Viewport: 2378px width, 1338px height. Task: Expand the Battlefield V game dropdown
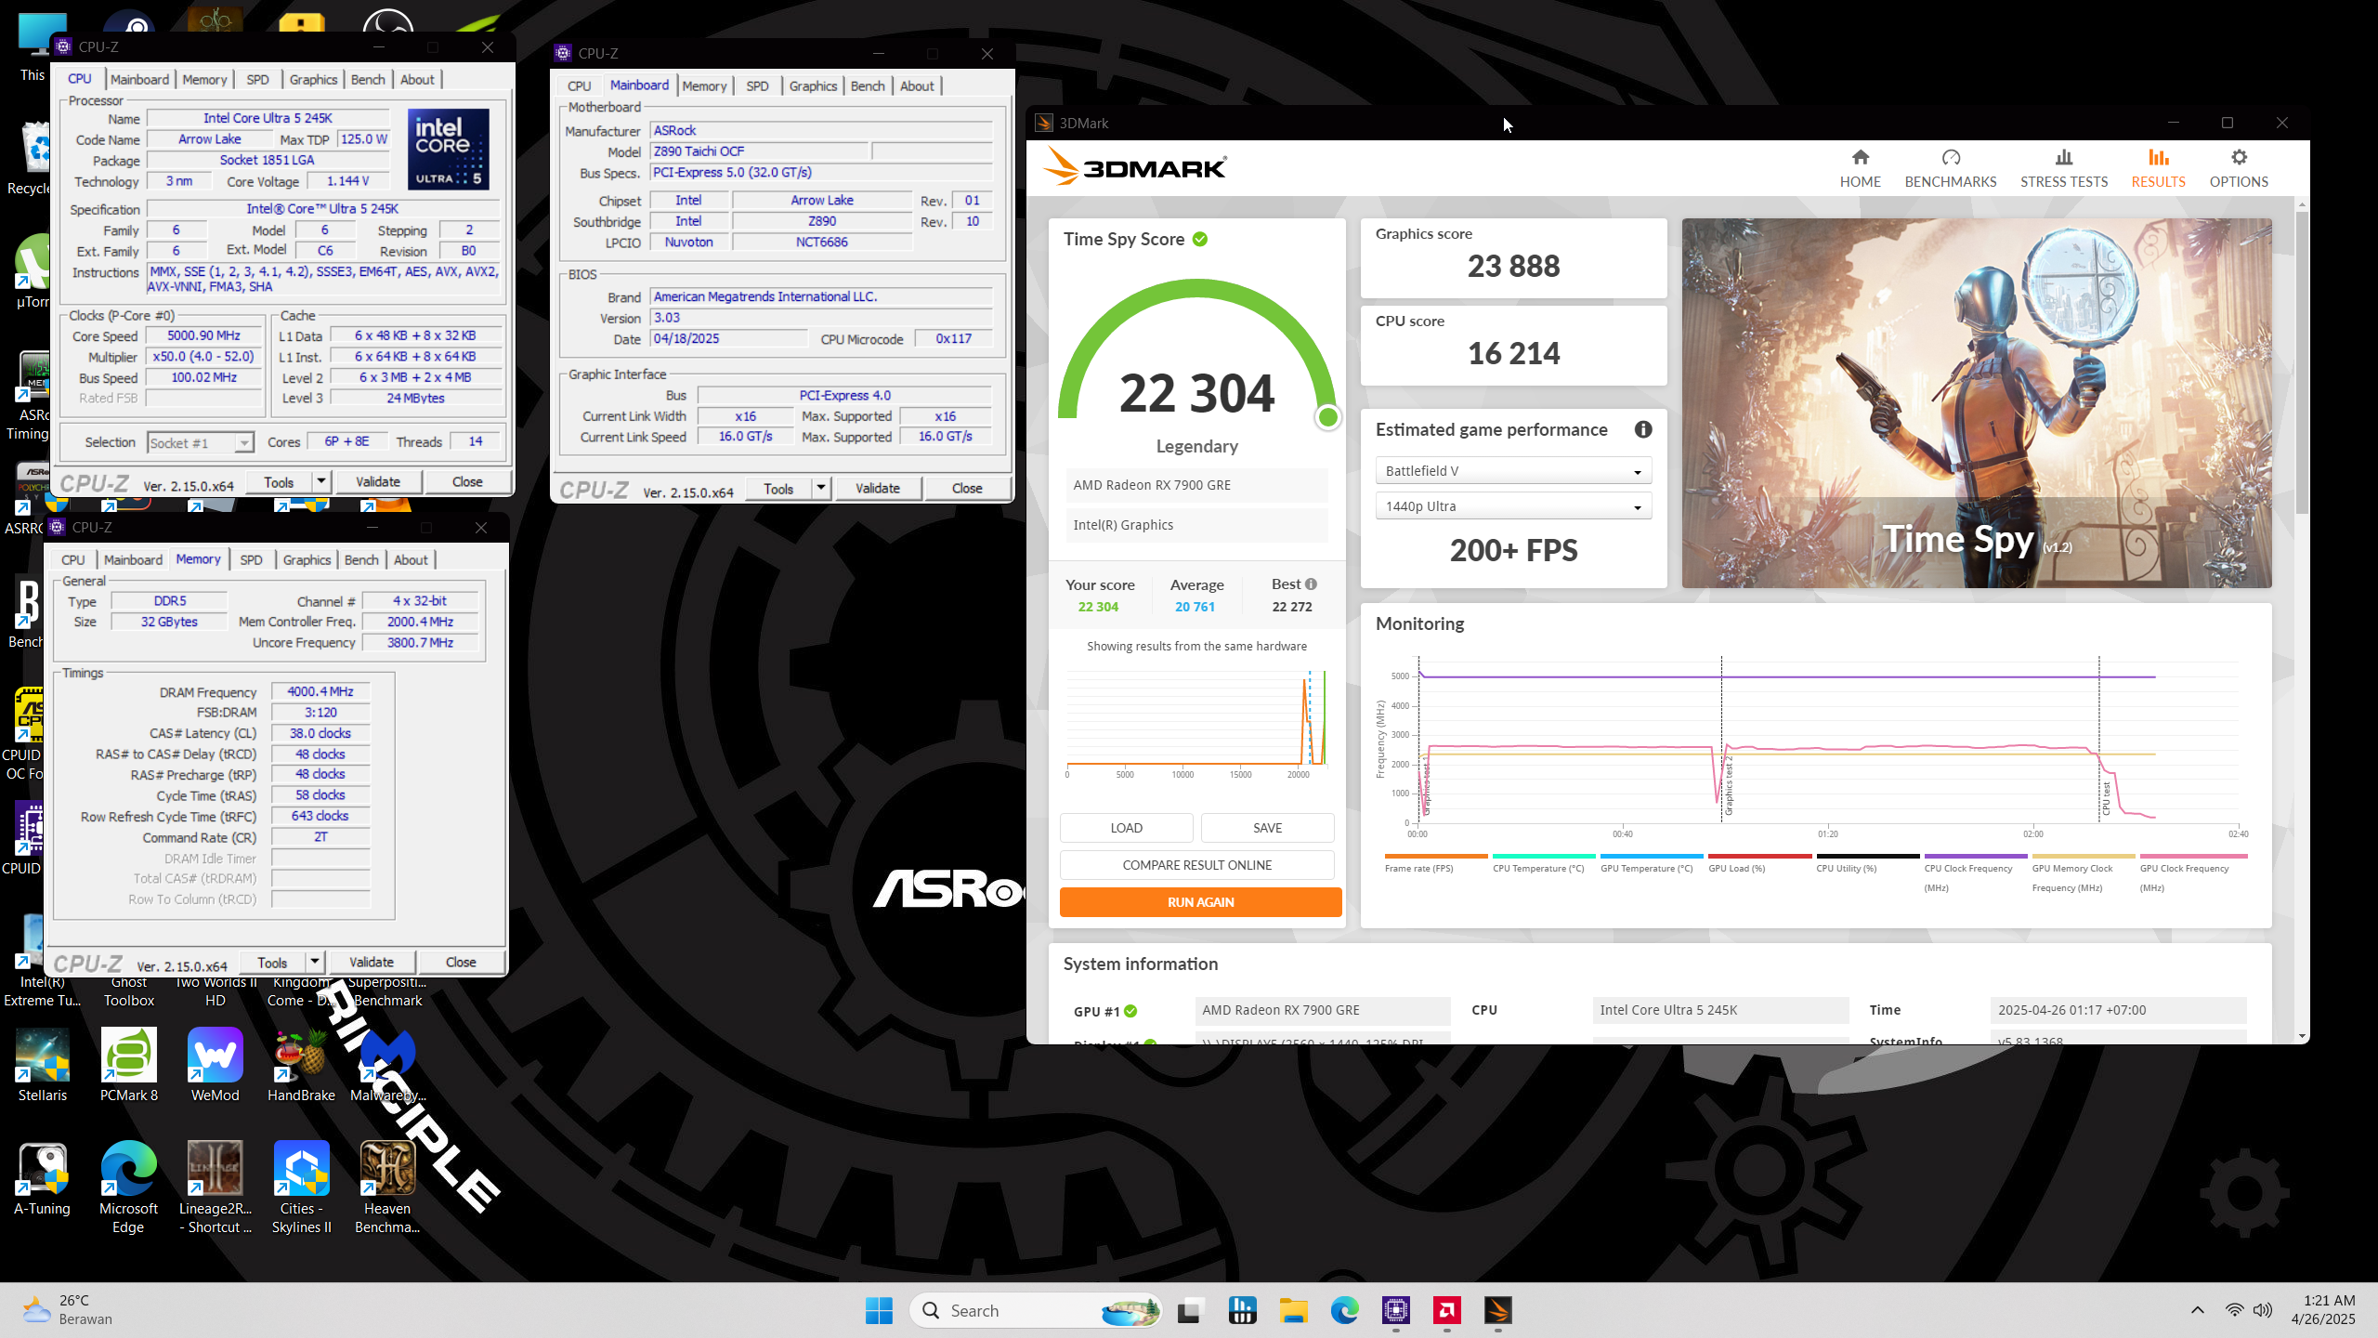click(x=1512, y=471)
